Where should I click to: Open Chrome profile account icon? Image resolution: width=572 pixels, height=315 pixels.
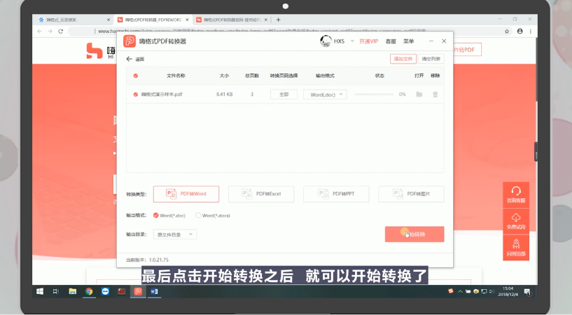pos(519,31)
